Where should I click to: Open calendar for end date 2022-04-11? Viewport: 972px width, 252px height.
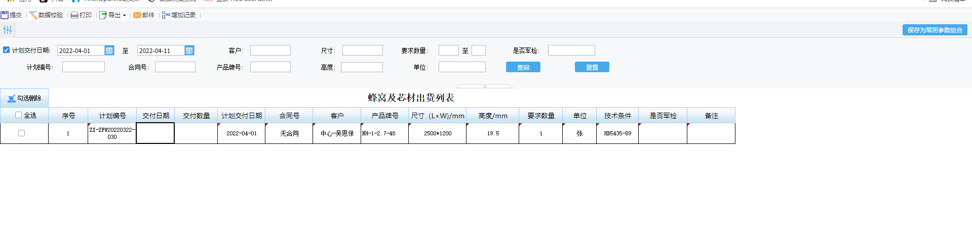click(x=189, y=51)
